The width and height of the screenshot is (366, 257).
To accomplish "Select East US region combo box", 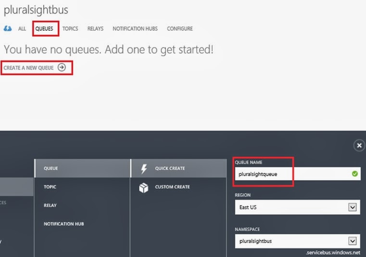I will 291,208.
